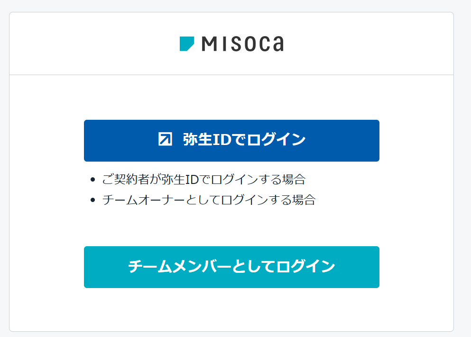This screenshot has height=337, width=471.
Task: Click the bullet dot before ご契約者
Action: pos(92,180)
